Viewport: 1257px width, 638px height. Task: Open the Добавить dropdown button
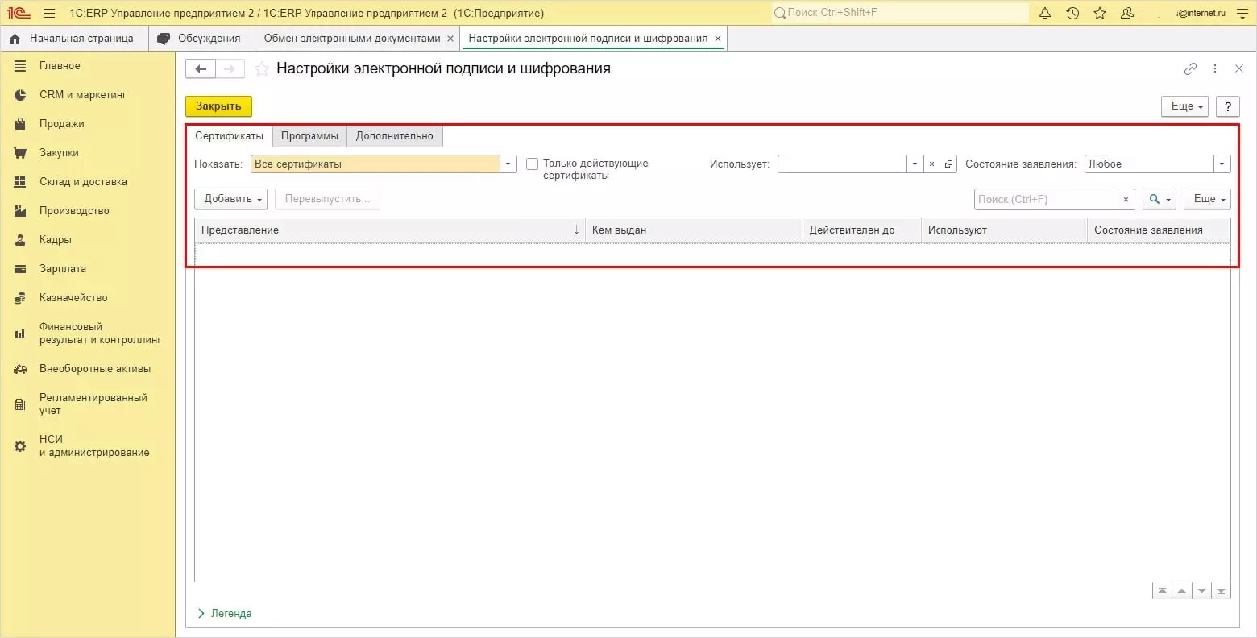coord(230,199)
